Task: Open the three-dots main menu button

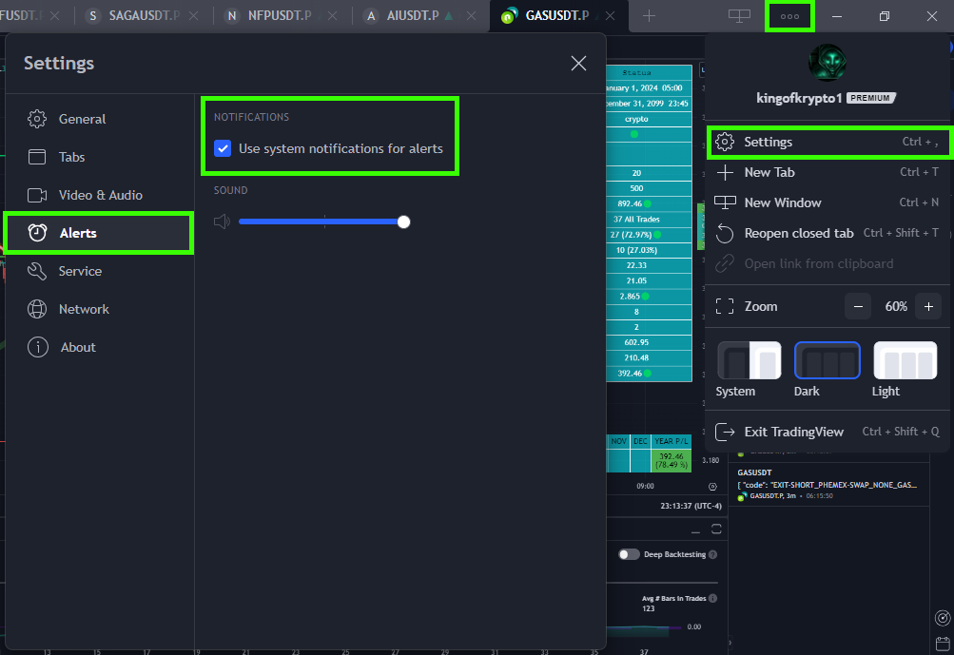Action: coord(789,16)
